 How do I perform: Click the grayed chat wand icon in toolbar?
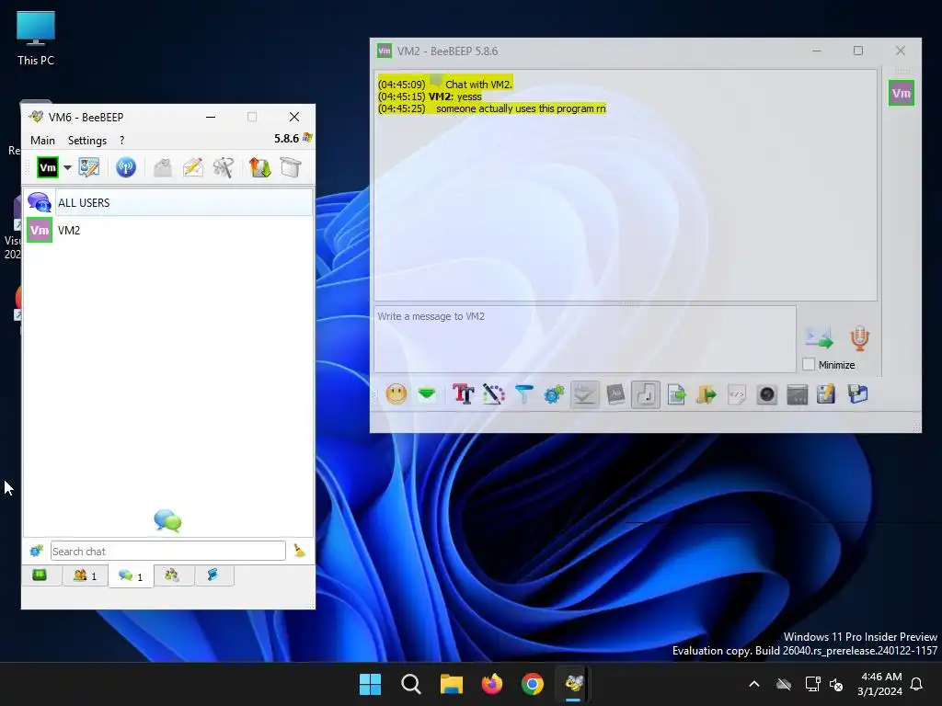coord(224,167)
